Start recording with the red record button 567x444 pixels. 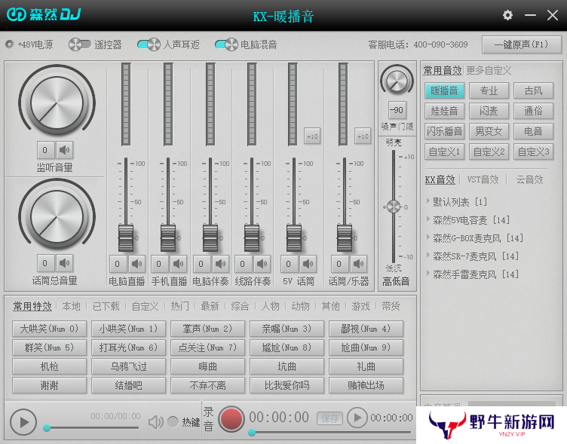pos(231,419)
